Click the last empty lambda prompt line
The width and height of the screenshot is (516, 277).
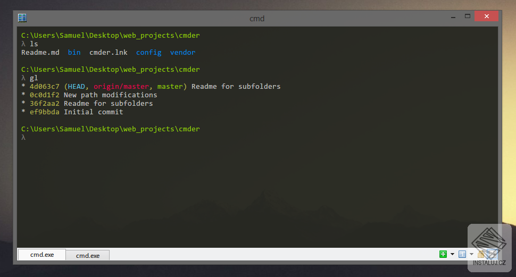pos(23,138)
